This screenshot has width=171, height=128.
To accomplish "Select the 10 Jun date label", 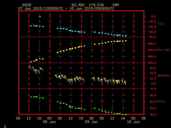I will tap(133, 122).
